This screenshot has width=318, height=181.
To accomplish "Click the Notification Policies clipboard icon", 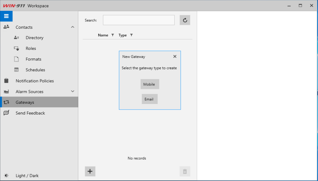I will [6, 81].
